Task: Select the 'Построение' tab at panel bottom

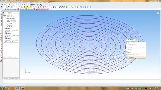Action: [6, 78]
